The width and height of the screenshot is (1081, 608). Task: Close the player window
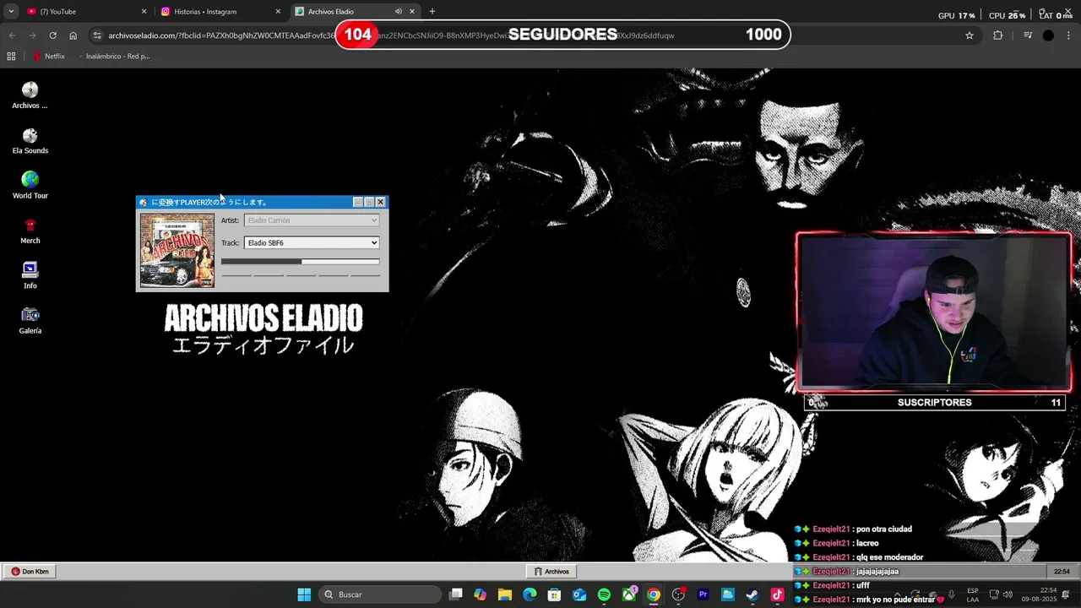[x=381, y=202]
